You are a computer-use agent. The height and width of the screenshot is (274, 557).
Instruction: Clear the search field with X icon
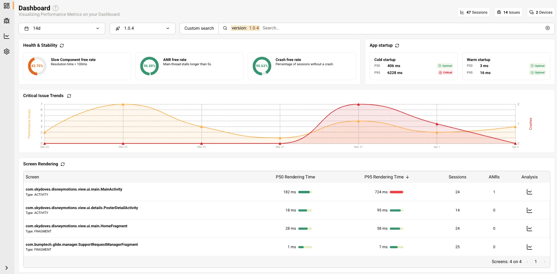click(548, 28)
